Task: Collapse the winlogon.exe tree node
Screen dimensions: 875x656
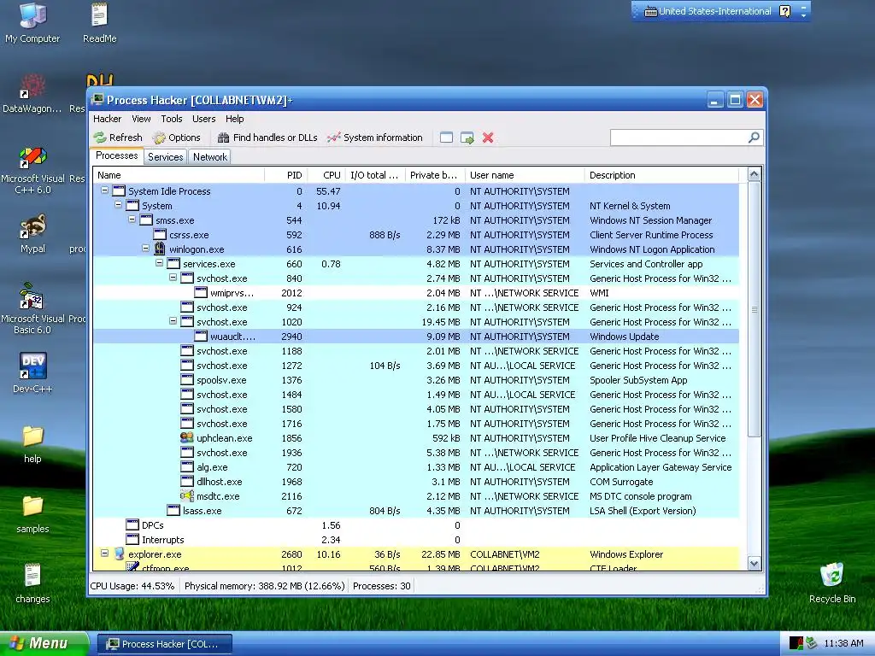Action: point(145,249)
